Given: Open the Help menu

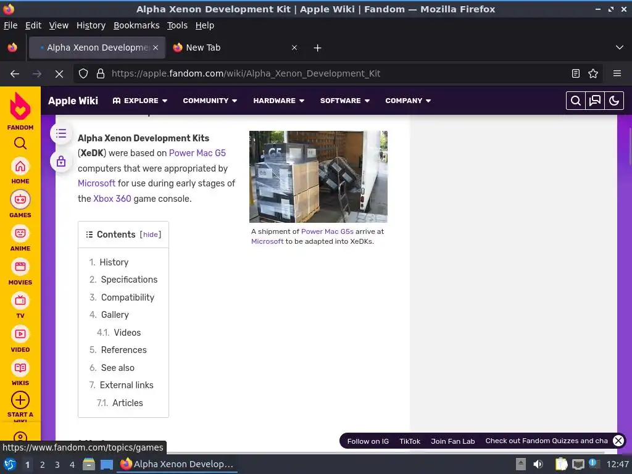Looking at the screenshot, I should [205, 25].
